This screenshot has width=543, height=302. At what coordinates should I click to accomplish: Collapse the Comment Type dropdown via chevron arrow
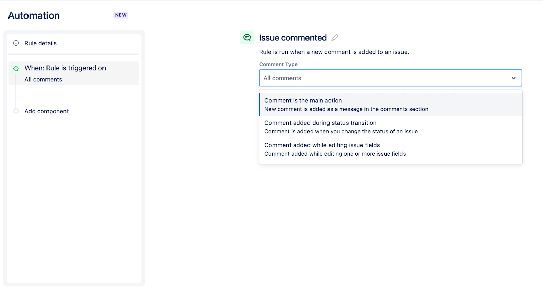point(513,78)
